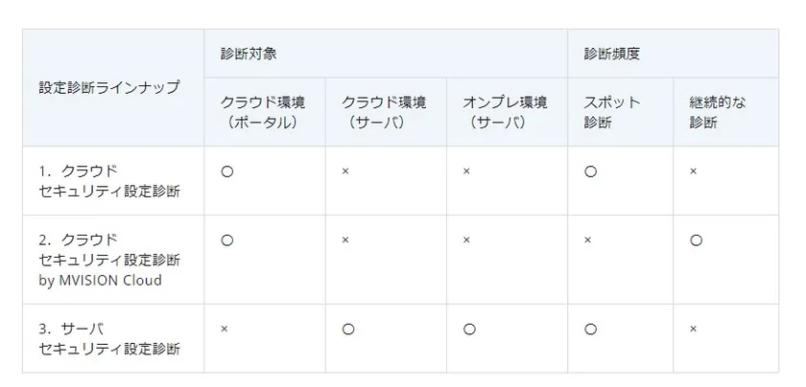
Task: Click the cross under 継続的な診断 in row 1
Action: (693, 171)
